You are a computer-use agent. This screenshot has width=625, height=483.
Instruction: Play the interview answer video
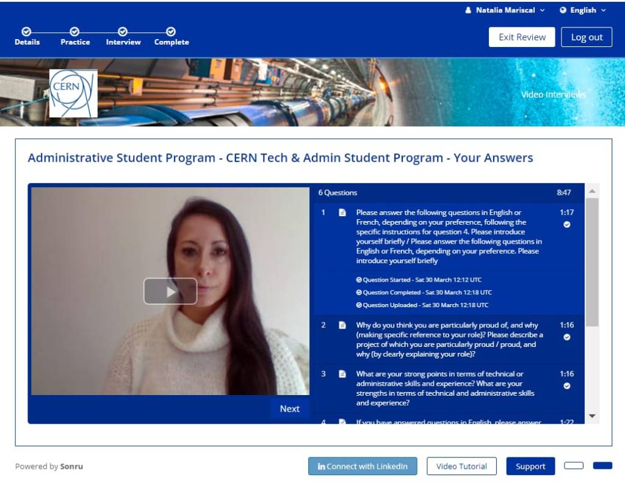[x=170, y=291]
